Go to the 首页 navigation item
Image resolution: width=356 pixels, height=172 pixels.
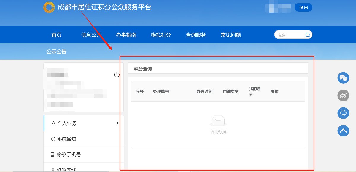pyautogui.click(x=56, y=35)
